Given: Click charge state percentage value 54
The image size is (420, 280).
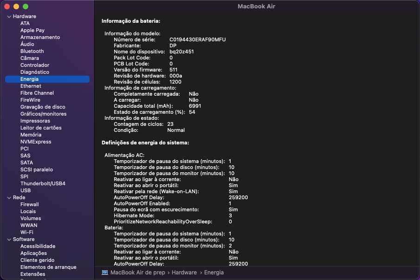Looking at the screenshot, I should [x=192, y=112].
